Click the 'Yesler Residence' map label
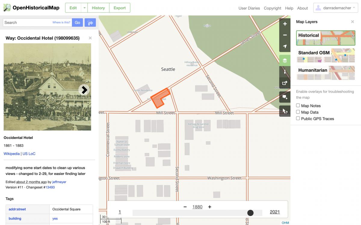This screenshot has height=225, width=361. coord(143,90)
